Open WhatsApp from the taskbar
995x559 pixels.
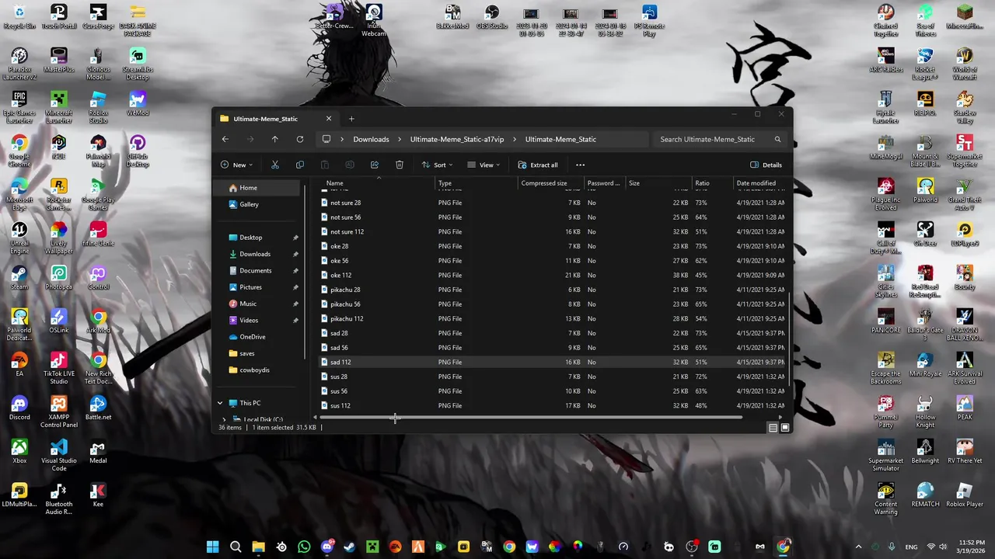[304, 547]
